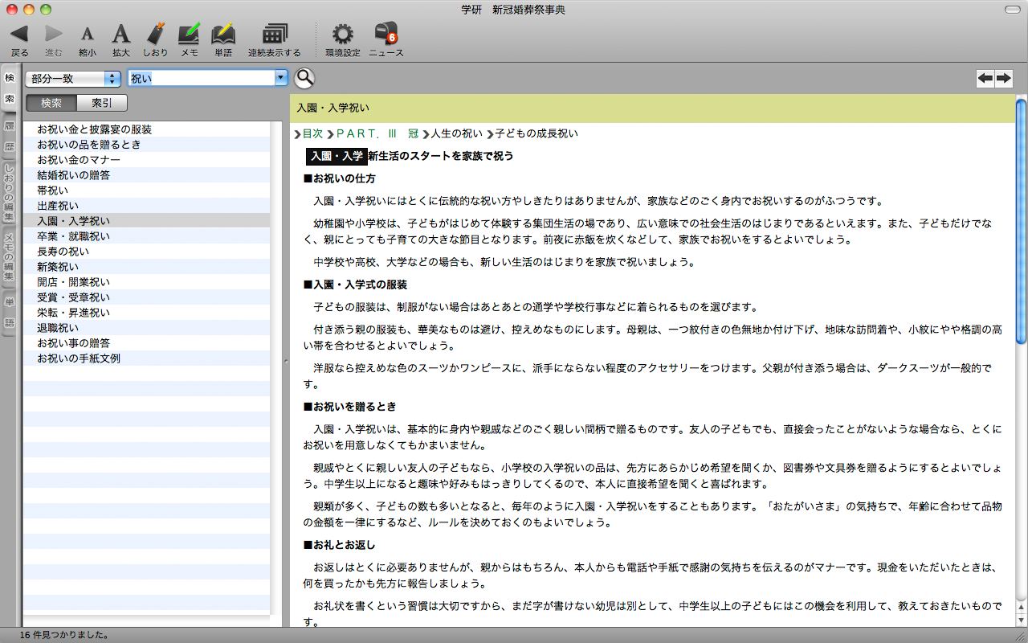Click the next entry right arrow button
The height and width of the screenshot is (643, 1028).
pos(1003,78)
